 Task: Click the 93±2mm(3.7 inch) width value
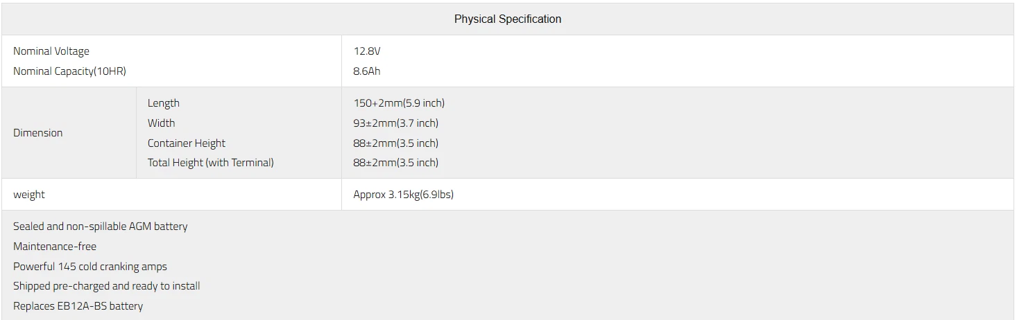(x=395, y=123)
